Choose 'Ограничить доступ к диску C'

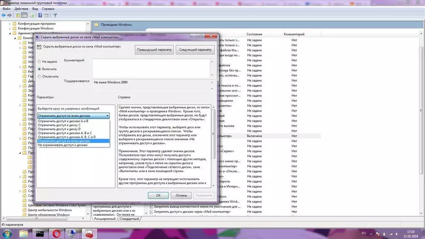[x=73, y=125]
